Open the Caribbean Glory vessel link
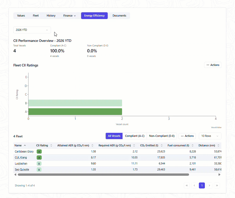Viewport: 235px width, 198px height. 24,151
